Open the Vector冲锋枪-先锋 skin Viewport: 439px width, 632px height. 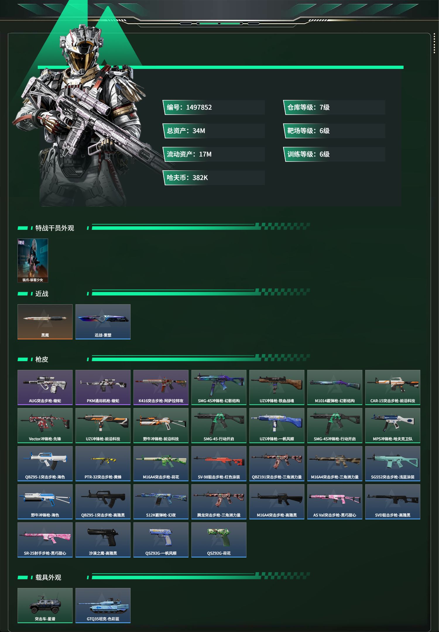pos(45,425)
